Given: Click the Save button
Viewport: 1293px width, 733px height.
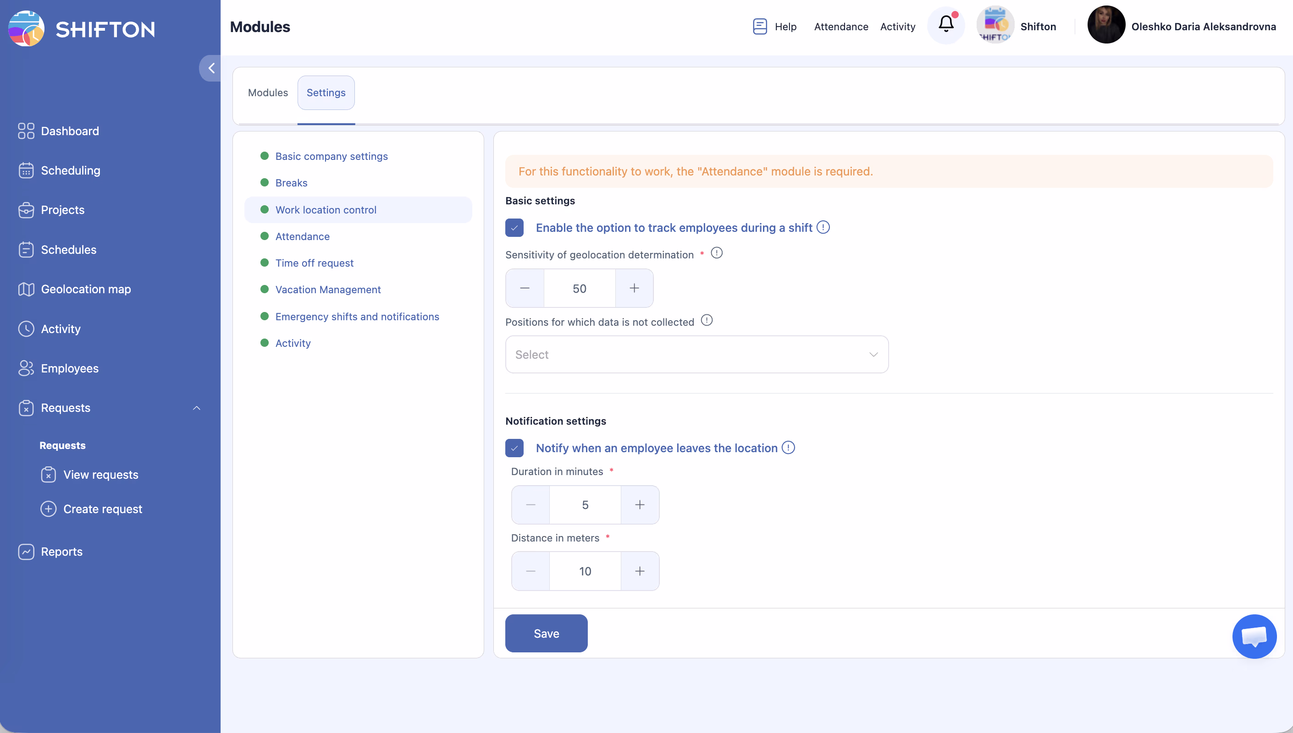Looking at the screenshot, I should [546, 633].
